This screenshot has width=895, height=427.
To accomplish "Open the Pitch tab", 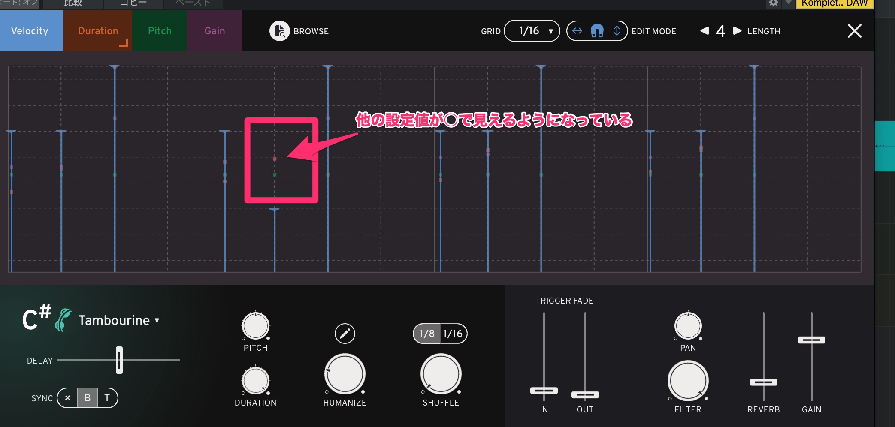I will tap(160, 31).
